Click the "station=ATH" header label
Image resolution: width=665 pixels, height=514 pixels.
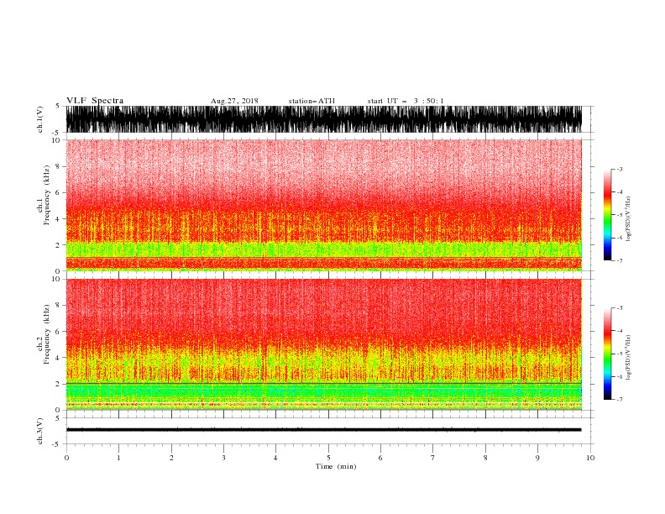point(312,101)
